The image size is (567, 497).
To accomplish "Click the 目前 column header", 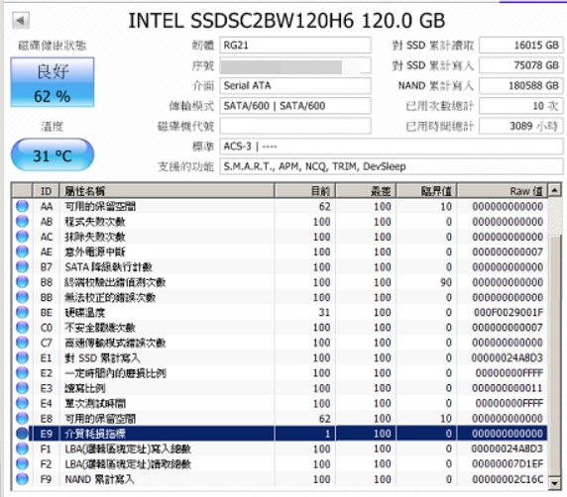I will click(305, 191).
